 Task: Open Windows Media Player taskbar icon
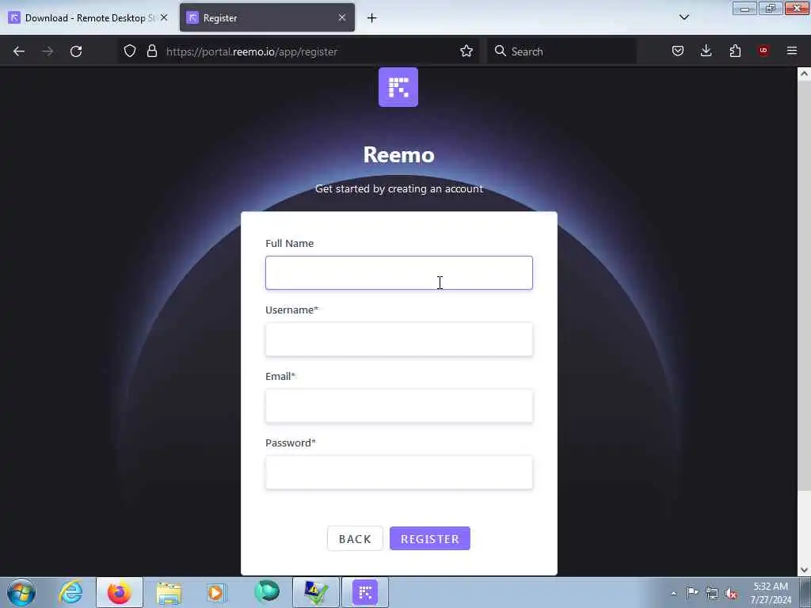(217, 592)
